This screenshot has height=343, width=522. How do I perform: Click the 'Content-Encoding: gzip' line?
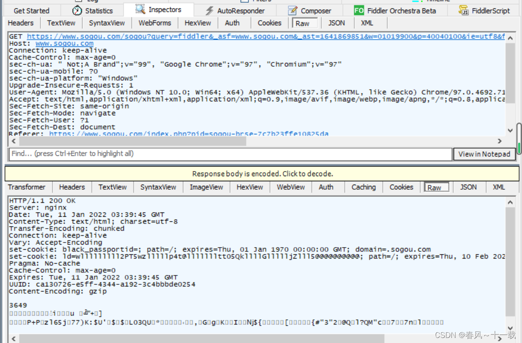click(58, 291)
